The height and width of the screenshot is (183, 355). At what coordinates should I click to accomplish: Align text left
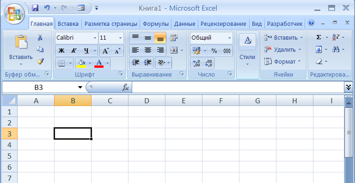(135, 50)
